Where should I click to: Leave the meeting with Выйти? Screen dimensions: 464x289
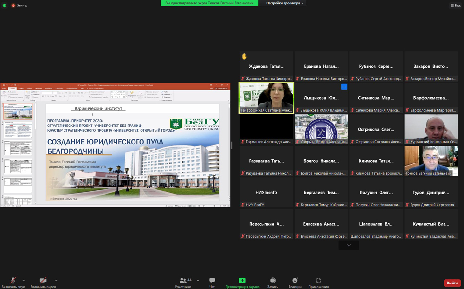tap(452, 283)
